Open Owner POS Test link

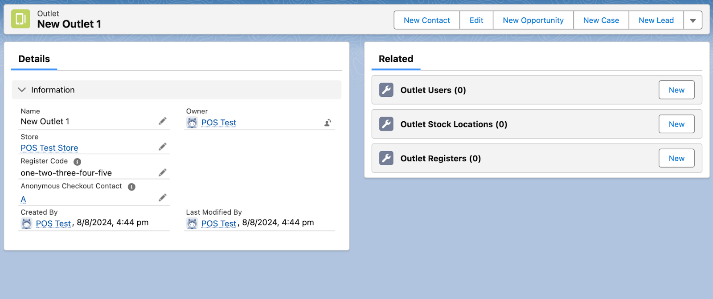point(219,123)
